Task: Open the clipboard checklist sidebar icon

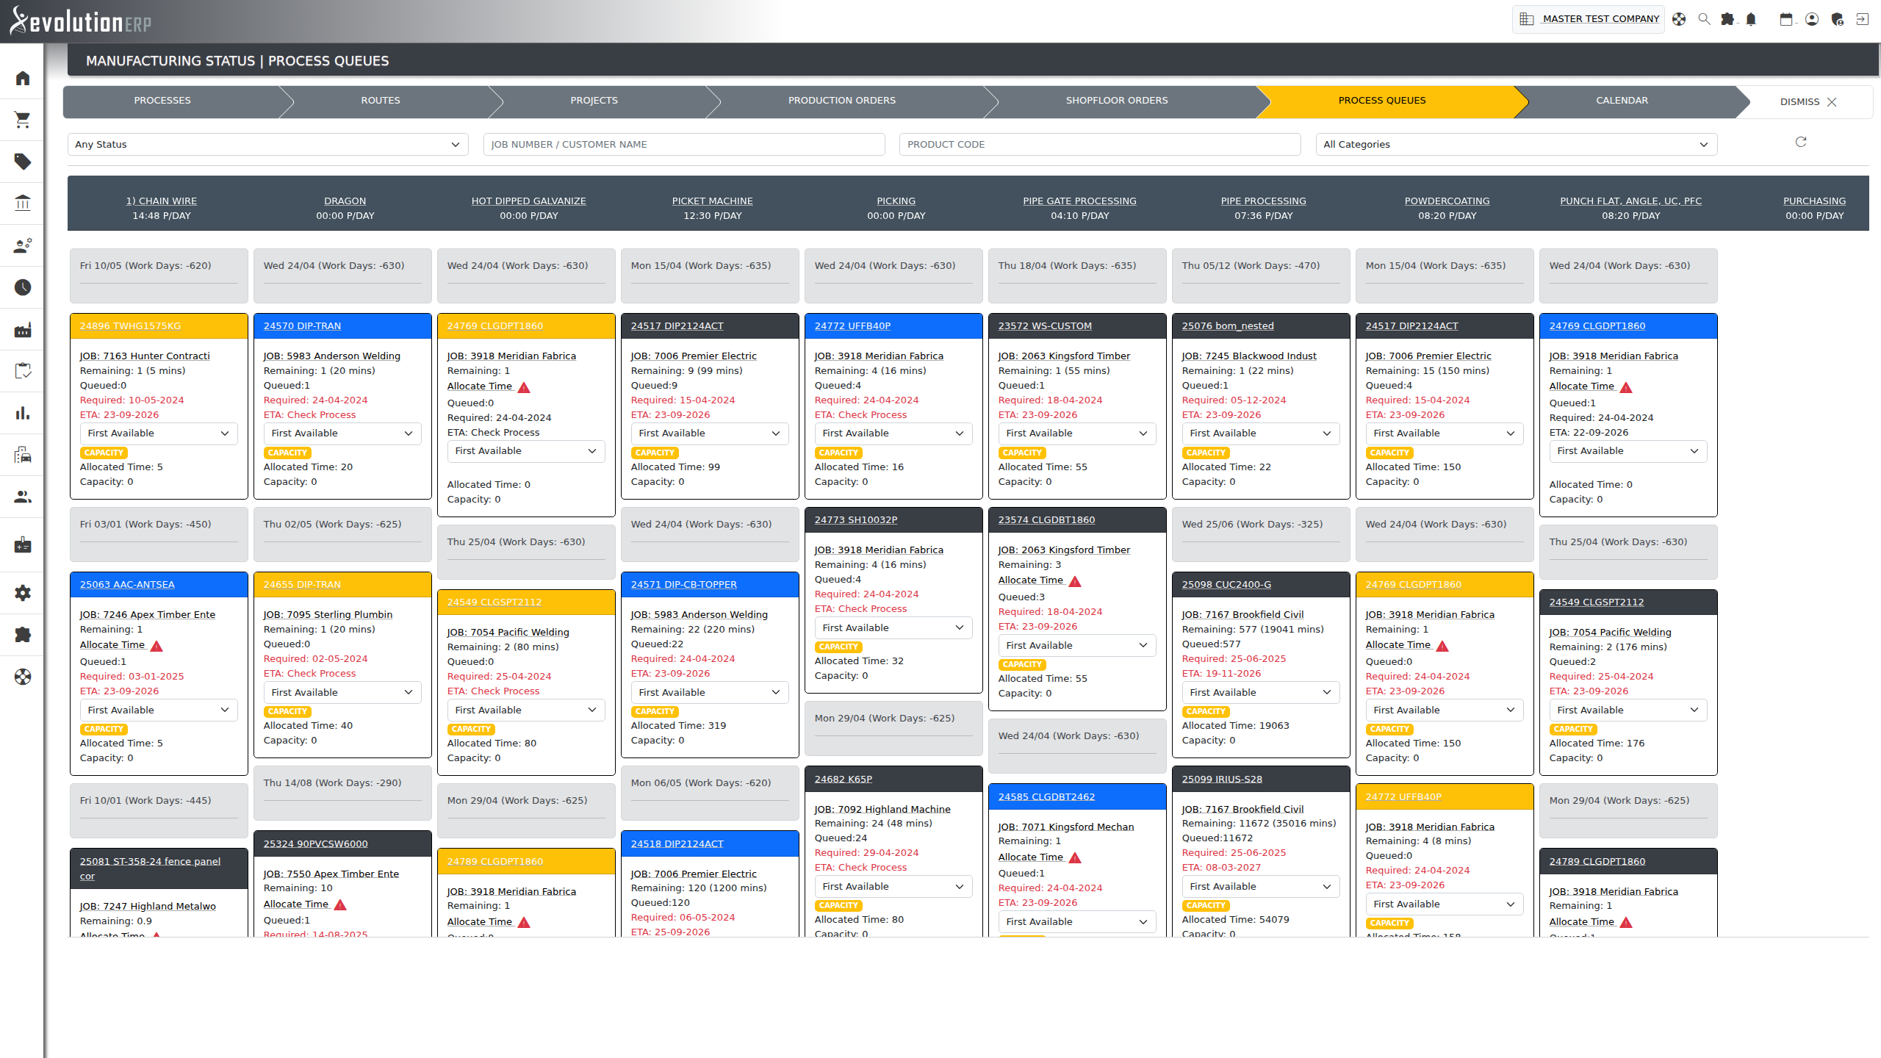Action: (x=23, y=371)
